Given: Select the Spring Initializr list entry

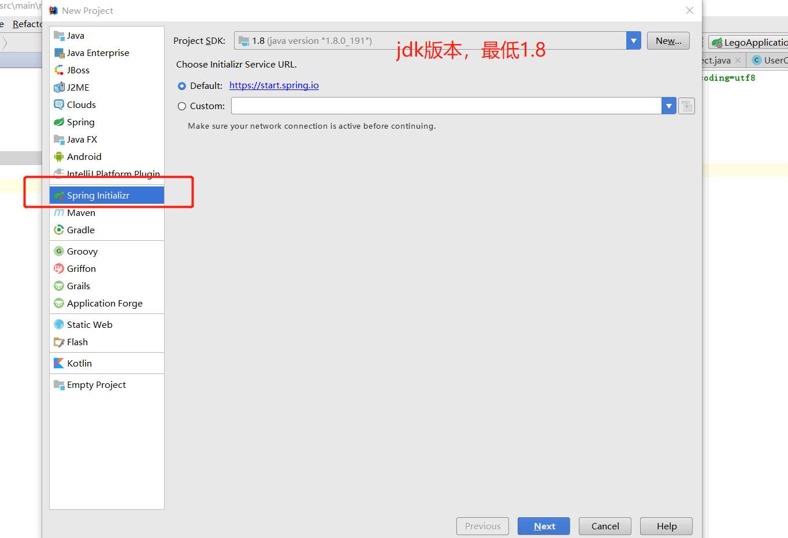Looking at the screenshot, I should (x=107, y=196).
